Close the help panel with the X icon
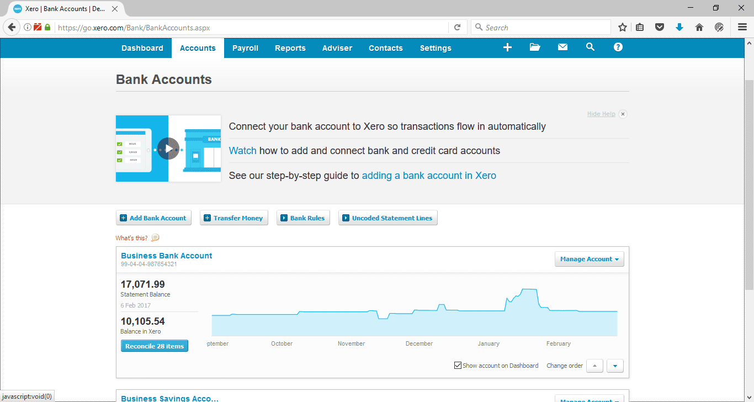The width and height of the screenshot is (754, 402). coord(623,114)
